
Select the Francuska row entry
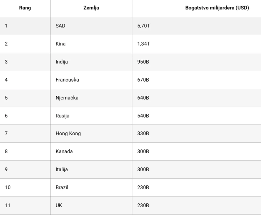tap(67, 80)
